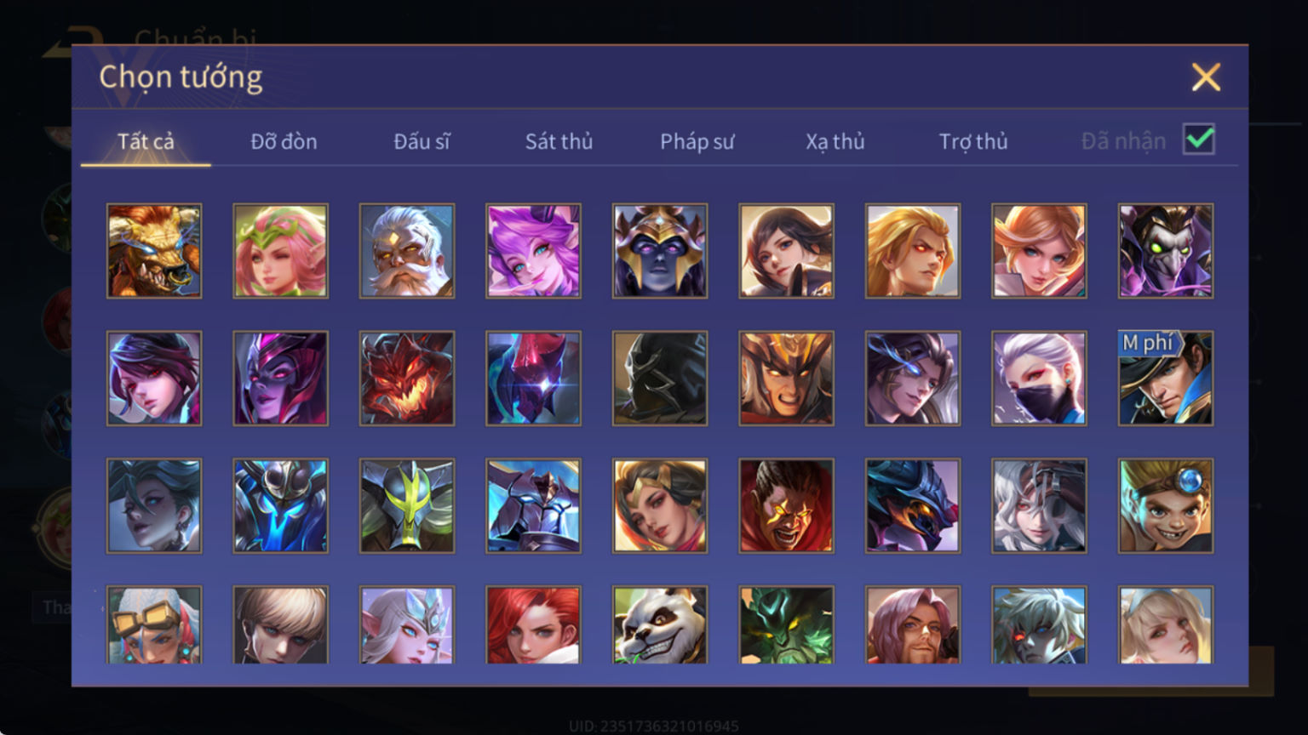
Task: Choose the masked white-haired ninja hero
Action: [1039, 379]
